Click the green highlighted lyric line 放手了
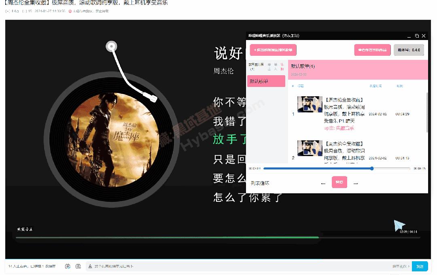The width and height of the screenshot is (437, 275). (x=229, y=139)
